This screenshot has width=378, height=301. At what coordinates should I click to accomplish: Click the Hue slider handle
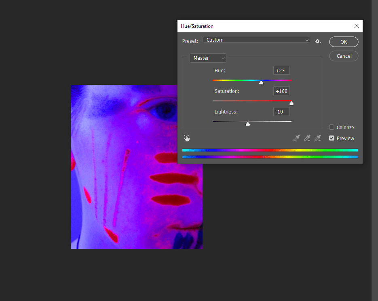pyautogui.click(x=261, y=83)
